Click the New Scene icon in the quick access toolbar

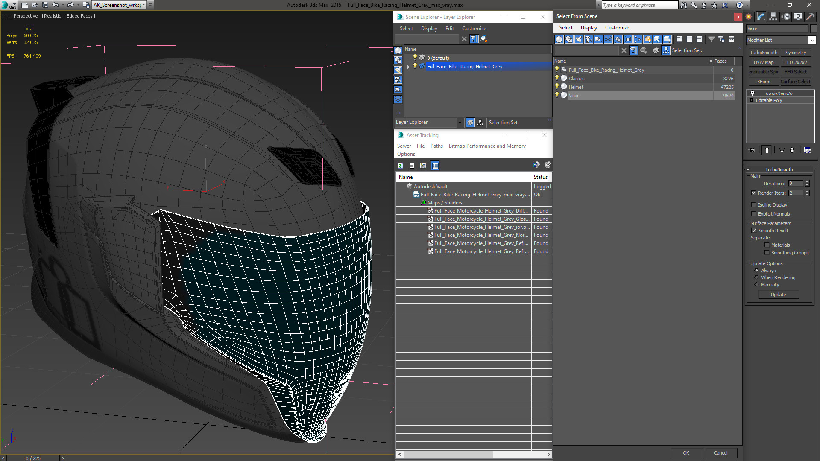25,5
